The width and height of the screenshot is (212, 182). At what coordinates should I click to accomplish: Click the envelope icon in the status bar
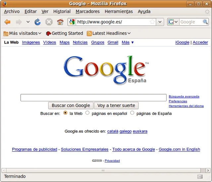(200, 176)
